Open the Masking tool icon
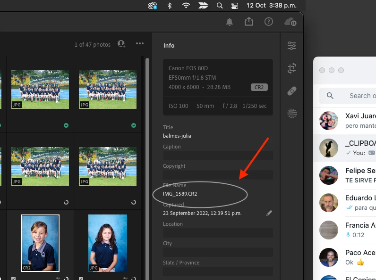This screenshot has height=280, width=376. pyautogui.click(x=292, y=113)
